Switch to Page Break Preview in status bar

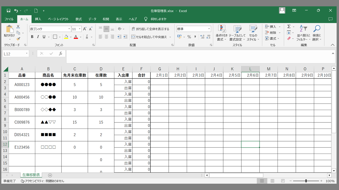point(283,181)
